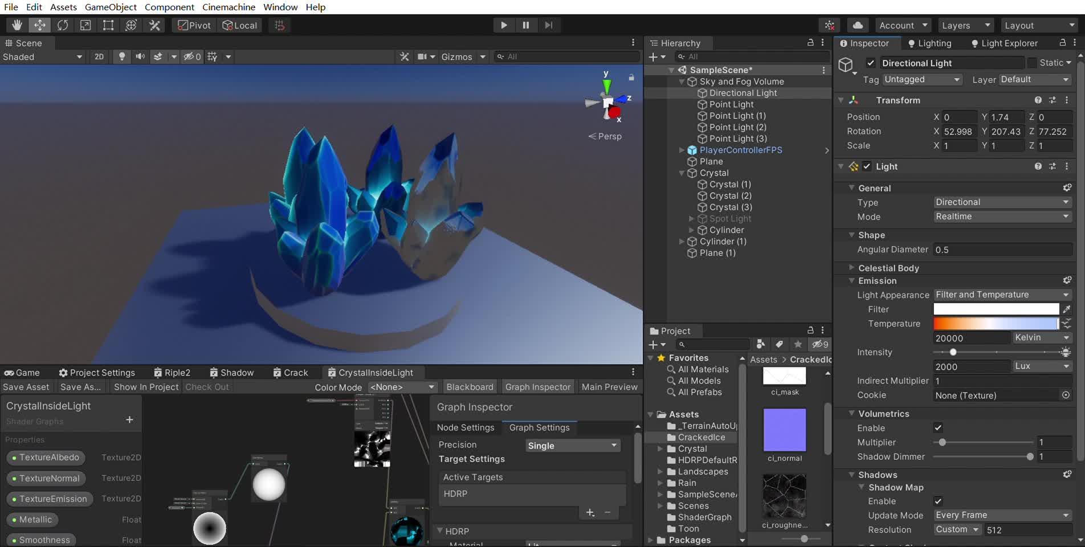Select the Hand tool in toolbar
Viewport: 1085px width, 547px height.
[17, 25]
